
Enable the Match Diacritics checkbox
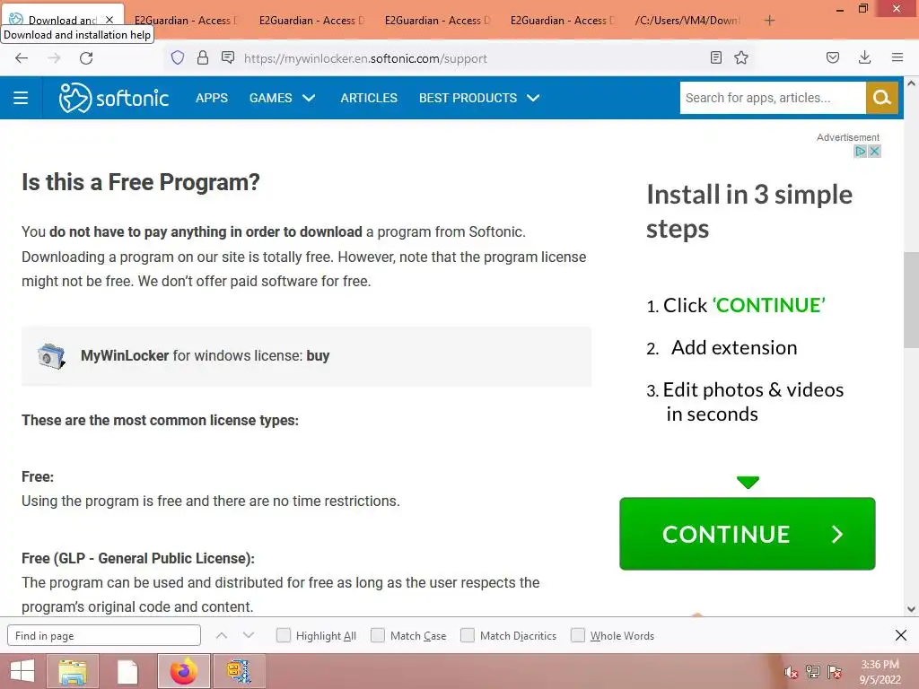click(x=468, y=635)
